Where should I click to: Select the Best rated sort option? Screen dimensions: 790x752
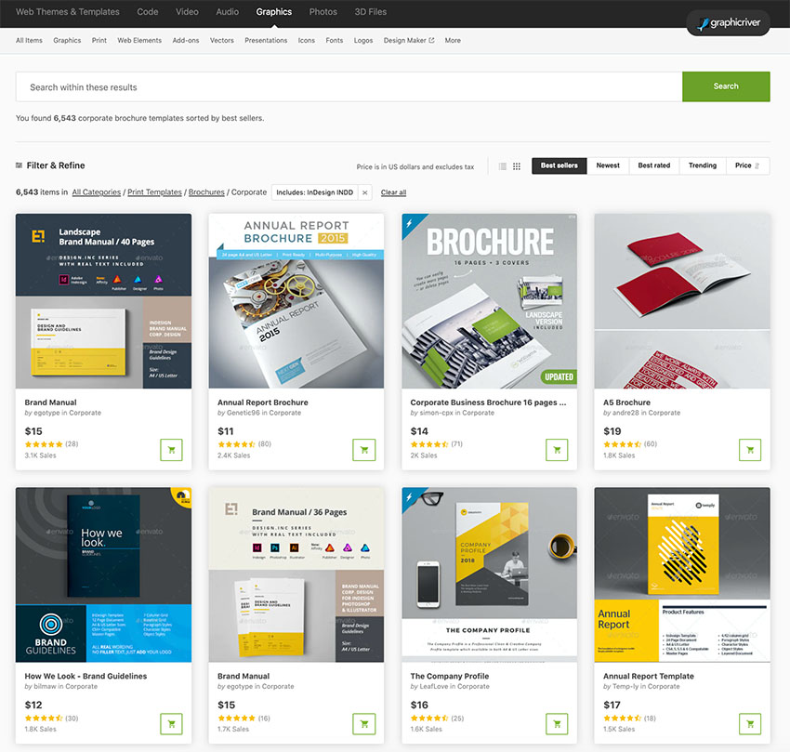[x=653, y=165]
